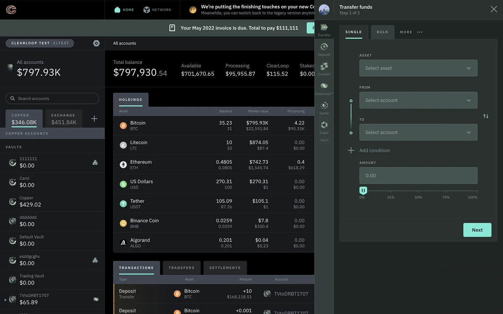The image size is (503, 314).
Task: Expand Add condition option
Action: (369, 150)
